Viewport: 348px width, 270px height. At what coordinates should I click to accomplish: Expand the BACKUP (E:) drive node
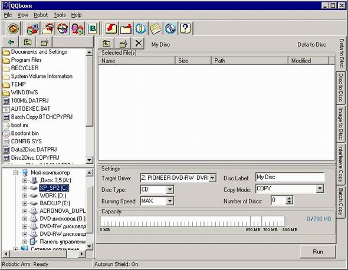25,203
